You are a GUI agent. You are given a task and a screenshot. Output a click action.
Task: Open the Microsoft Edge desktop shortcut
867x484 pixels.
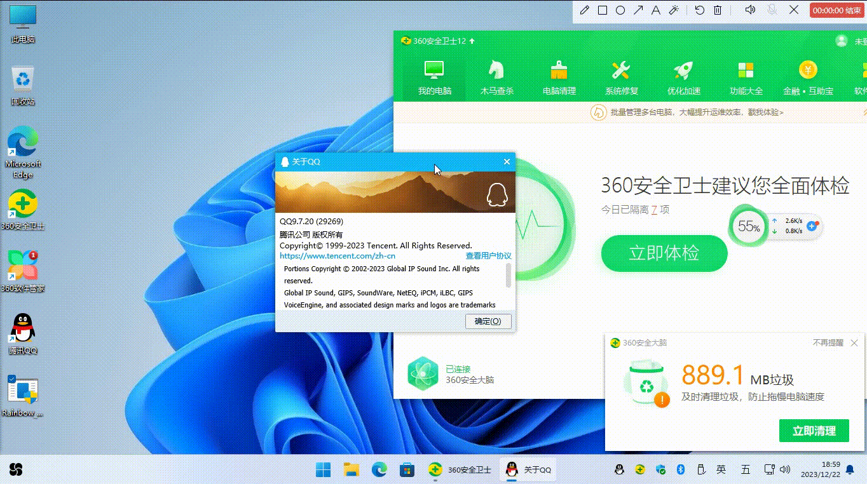click(x=23, y=152)
